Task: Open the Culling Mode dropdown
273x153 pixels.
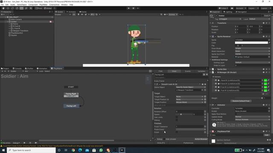Action: click(253, 119)
